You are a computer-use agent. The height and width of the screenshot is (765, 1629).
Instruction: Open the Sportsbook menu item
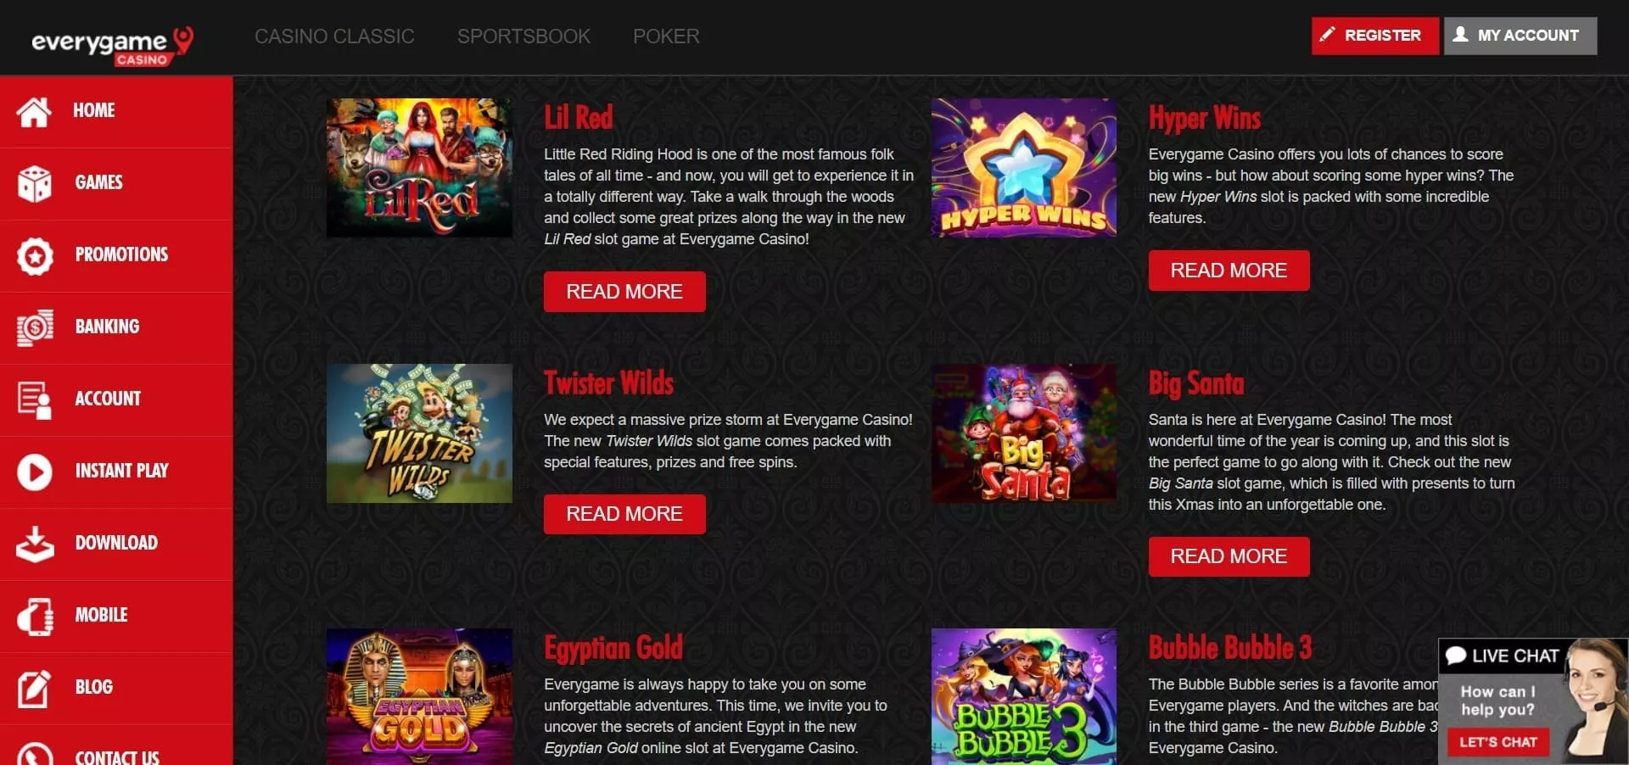click(x=523, y=36)
